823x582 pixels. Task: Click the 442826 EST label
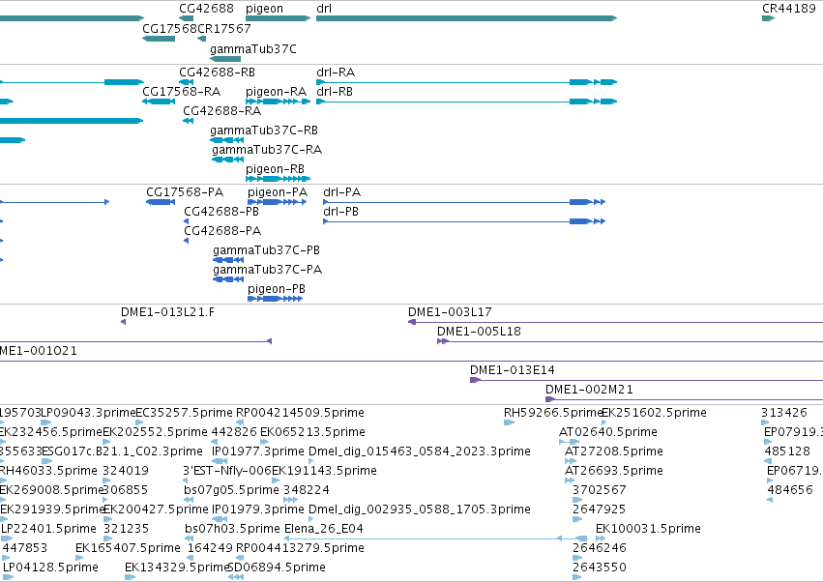[234, 432]
